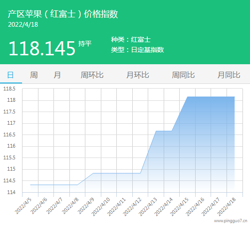This screenshot has width=250, height=225.
Task: Click the 持平 status text
Action: coord(85,44)
